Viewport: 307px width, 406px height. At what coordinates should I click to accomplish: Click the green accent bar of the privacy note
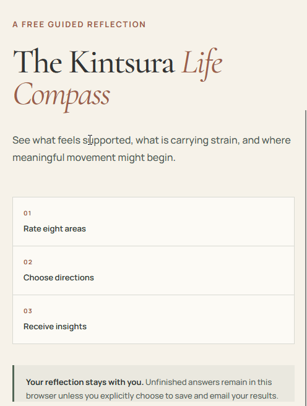tap(14, 383)
